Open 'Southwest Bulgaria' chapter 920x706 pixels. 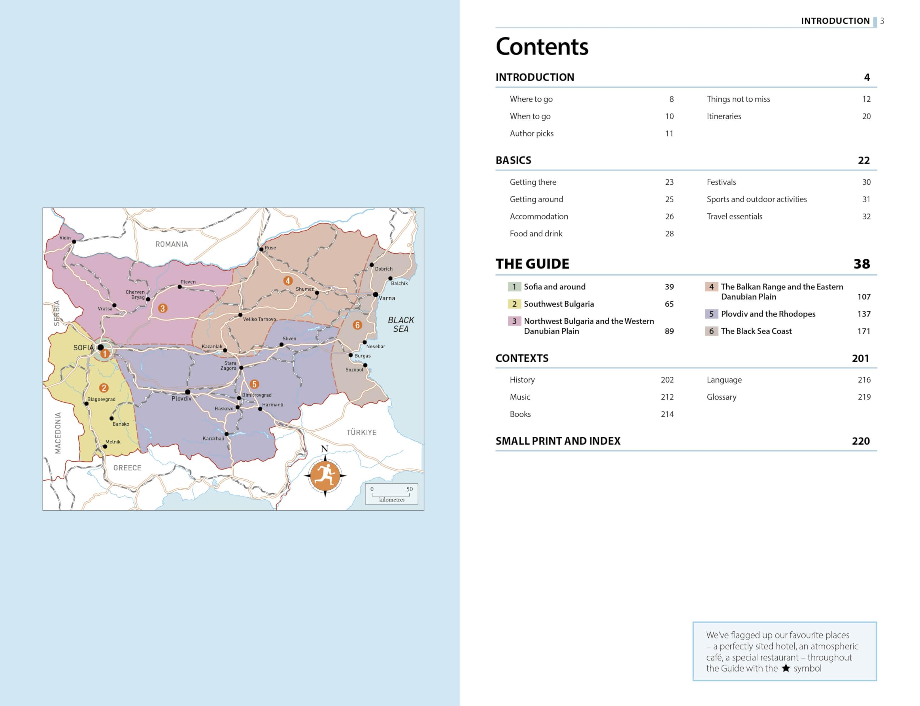click(x=558, y=304)
